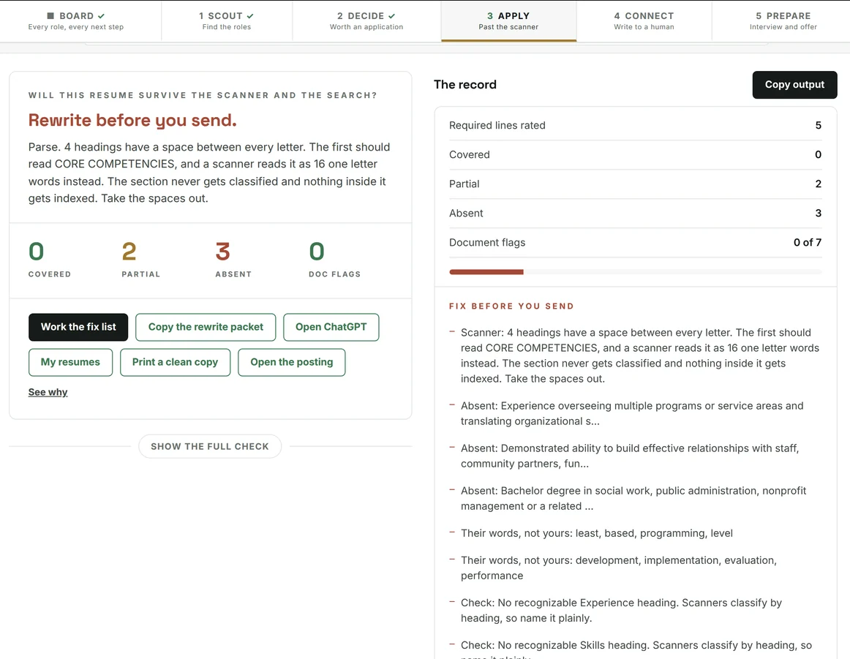The image size is (850, 659).
Task: Click the Fix before you send label
Action: pyautogui.click(x=511, y=306)
